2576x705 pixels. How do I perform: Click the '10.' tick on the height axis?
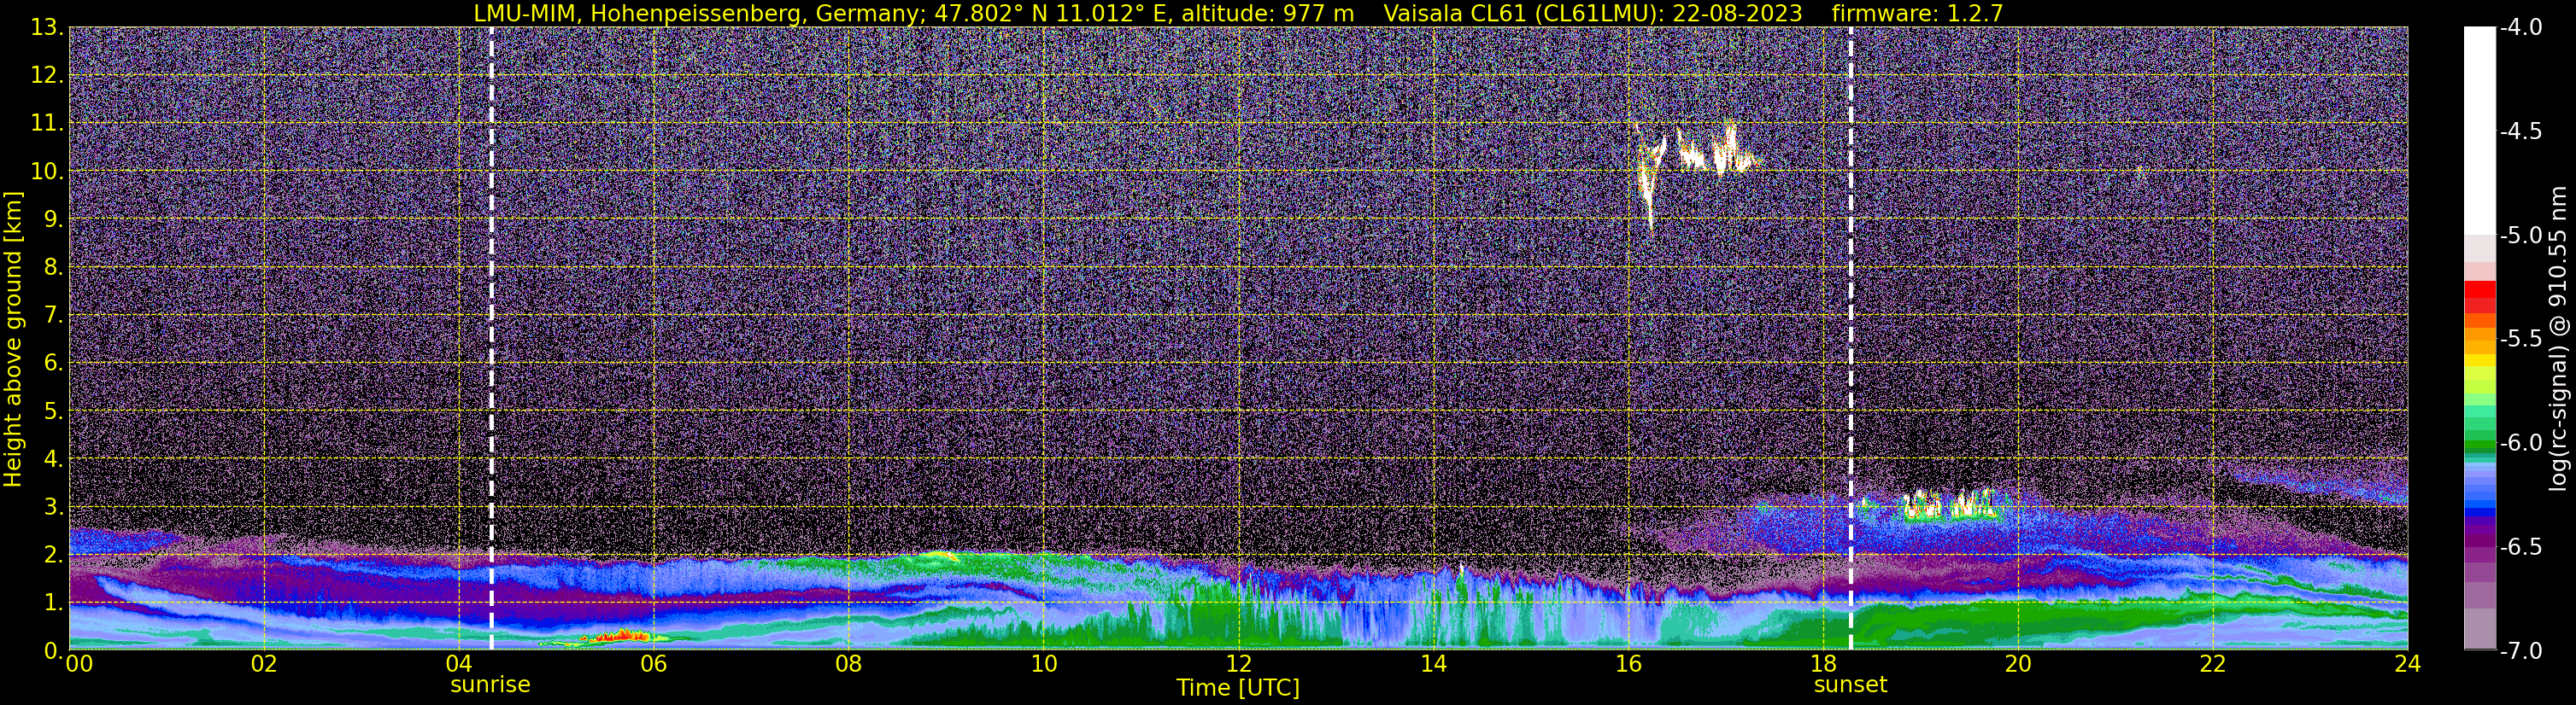(47, 172)
